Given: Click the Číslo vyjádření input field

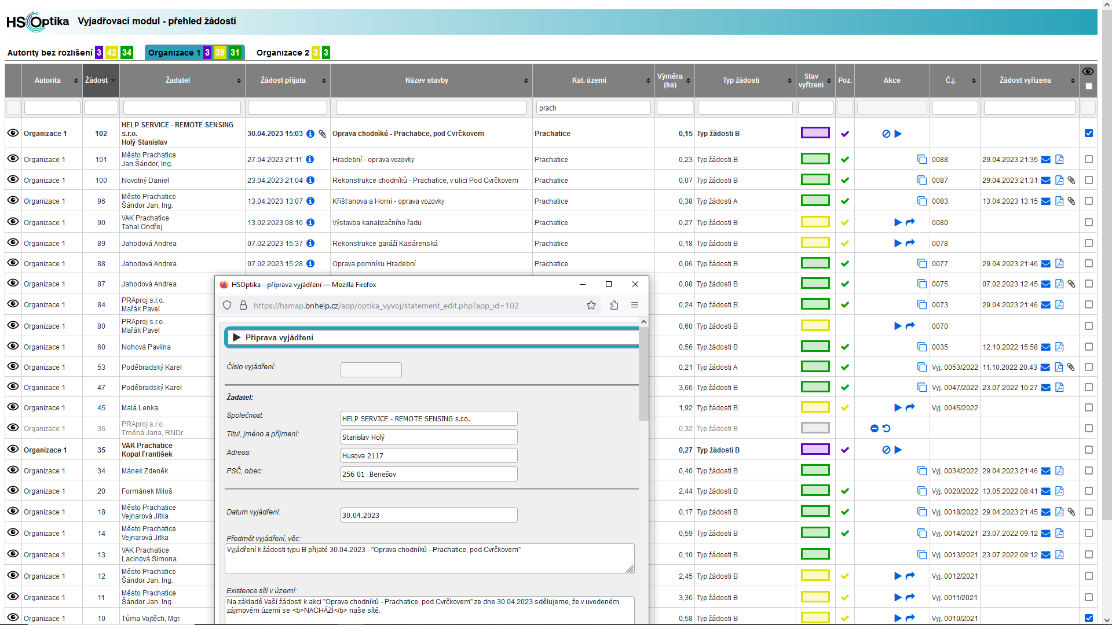Looking at the screenshot, I should click(x=371, y=370).
